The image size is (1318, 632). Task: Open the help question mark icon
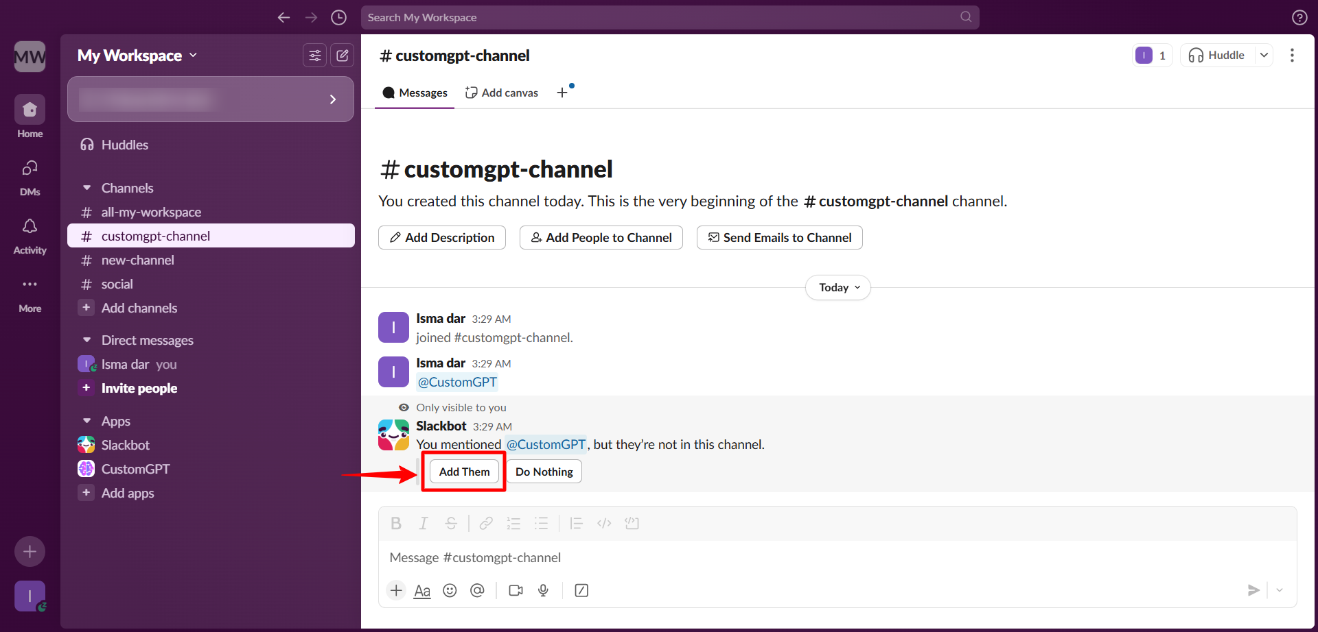[x=1299, y=17]
